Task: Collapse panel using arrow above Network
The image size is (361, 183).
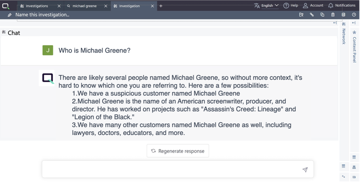Action: click(x=335, y=23)
